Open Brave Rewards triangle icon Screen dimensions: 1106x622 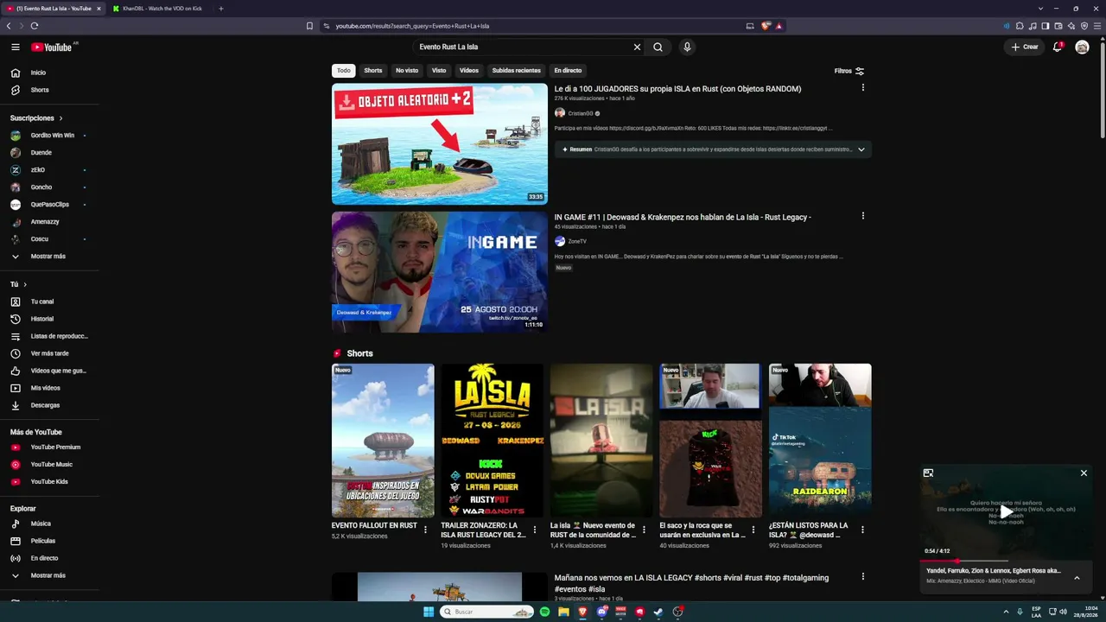click(779, 26)
